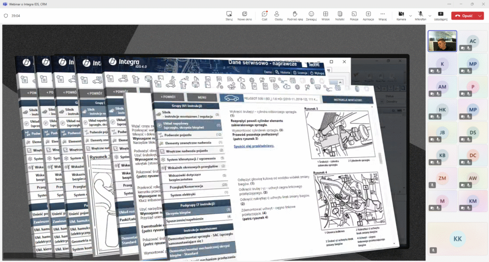The height and width of the screenshot is (262, 489).
Task: Select participant DS tile
Action: click(x=473, y=132)
